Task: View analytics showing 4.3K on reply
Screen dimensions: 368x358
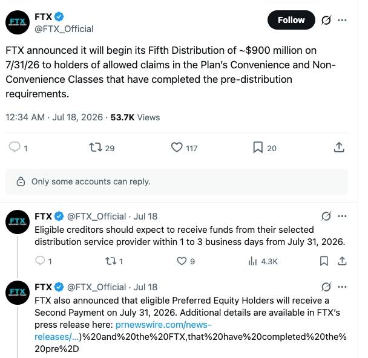Action: (x=263, y=261)
